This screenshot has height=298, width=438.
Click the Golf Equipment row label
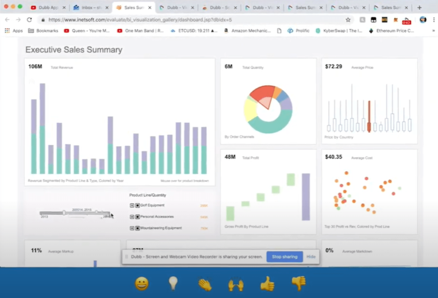[x=152, y=205]
